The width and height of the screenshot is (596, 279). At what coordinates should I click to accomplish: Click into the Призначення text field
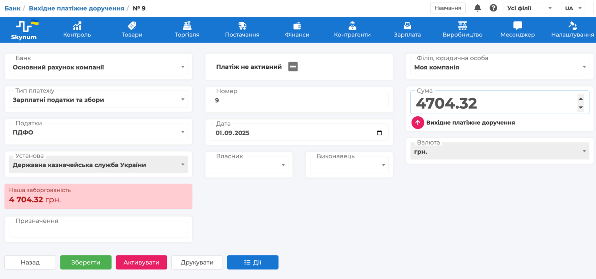pos(98,230)
